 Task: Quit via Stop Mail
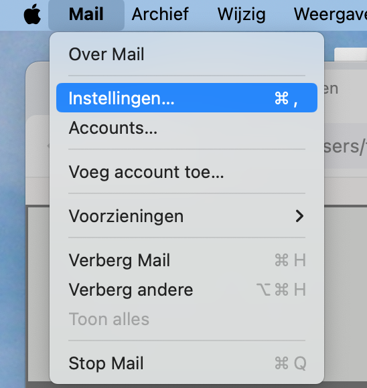[187, 363]
